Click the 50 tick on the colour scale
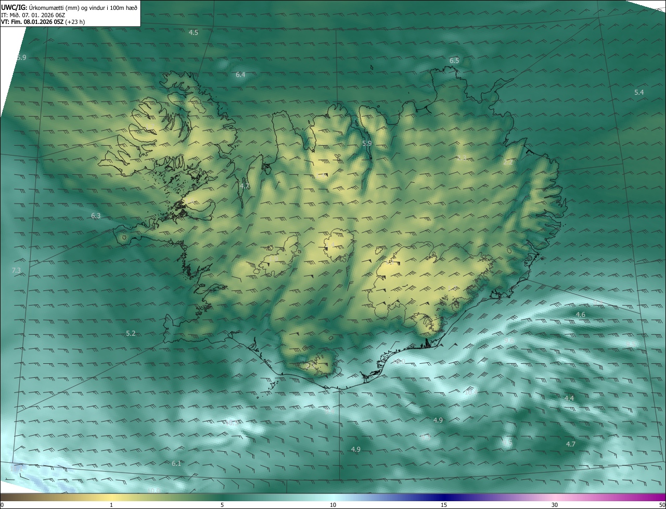 click(x=662, y=505)
